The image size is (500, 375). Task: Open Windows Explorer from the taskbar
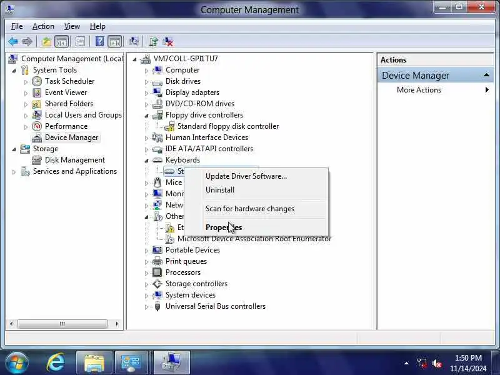(94, 363)
